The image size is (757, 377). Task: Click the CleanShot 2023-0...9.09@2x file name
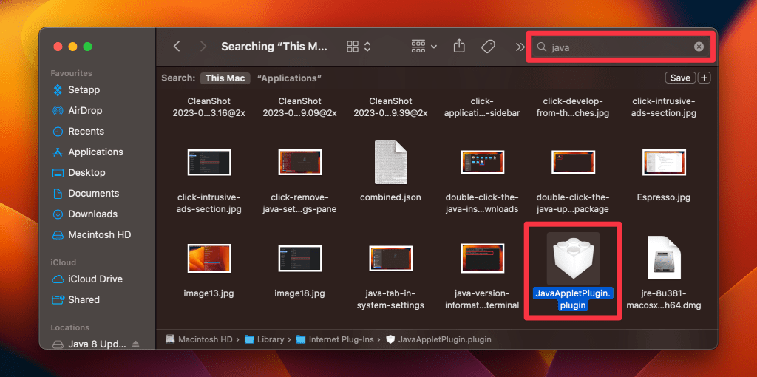click(300, 107)
